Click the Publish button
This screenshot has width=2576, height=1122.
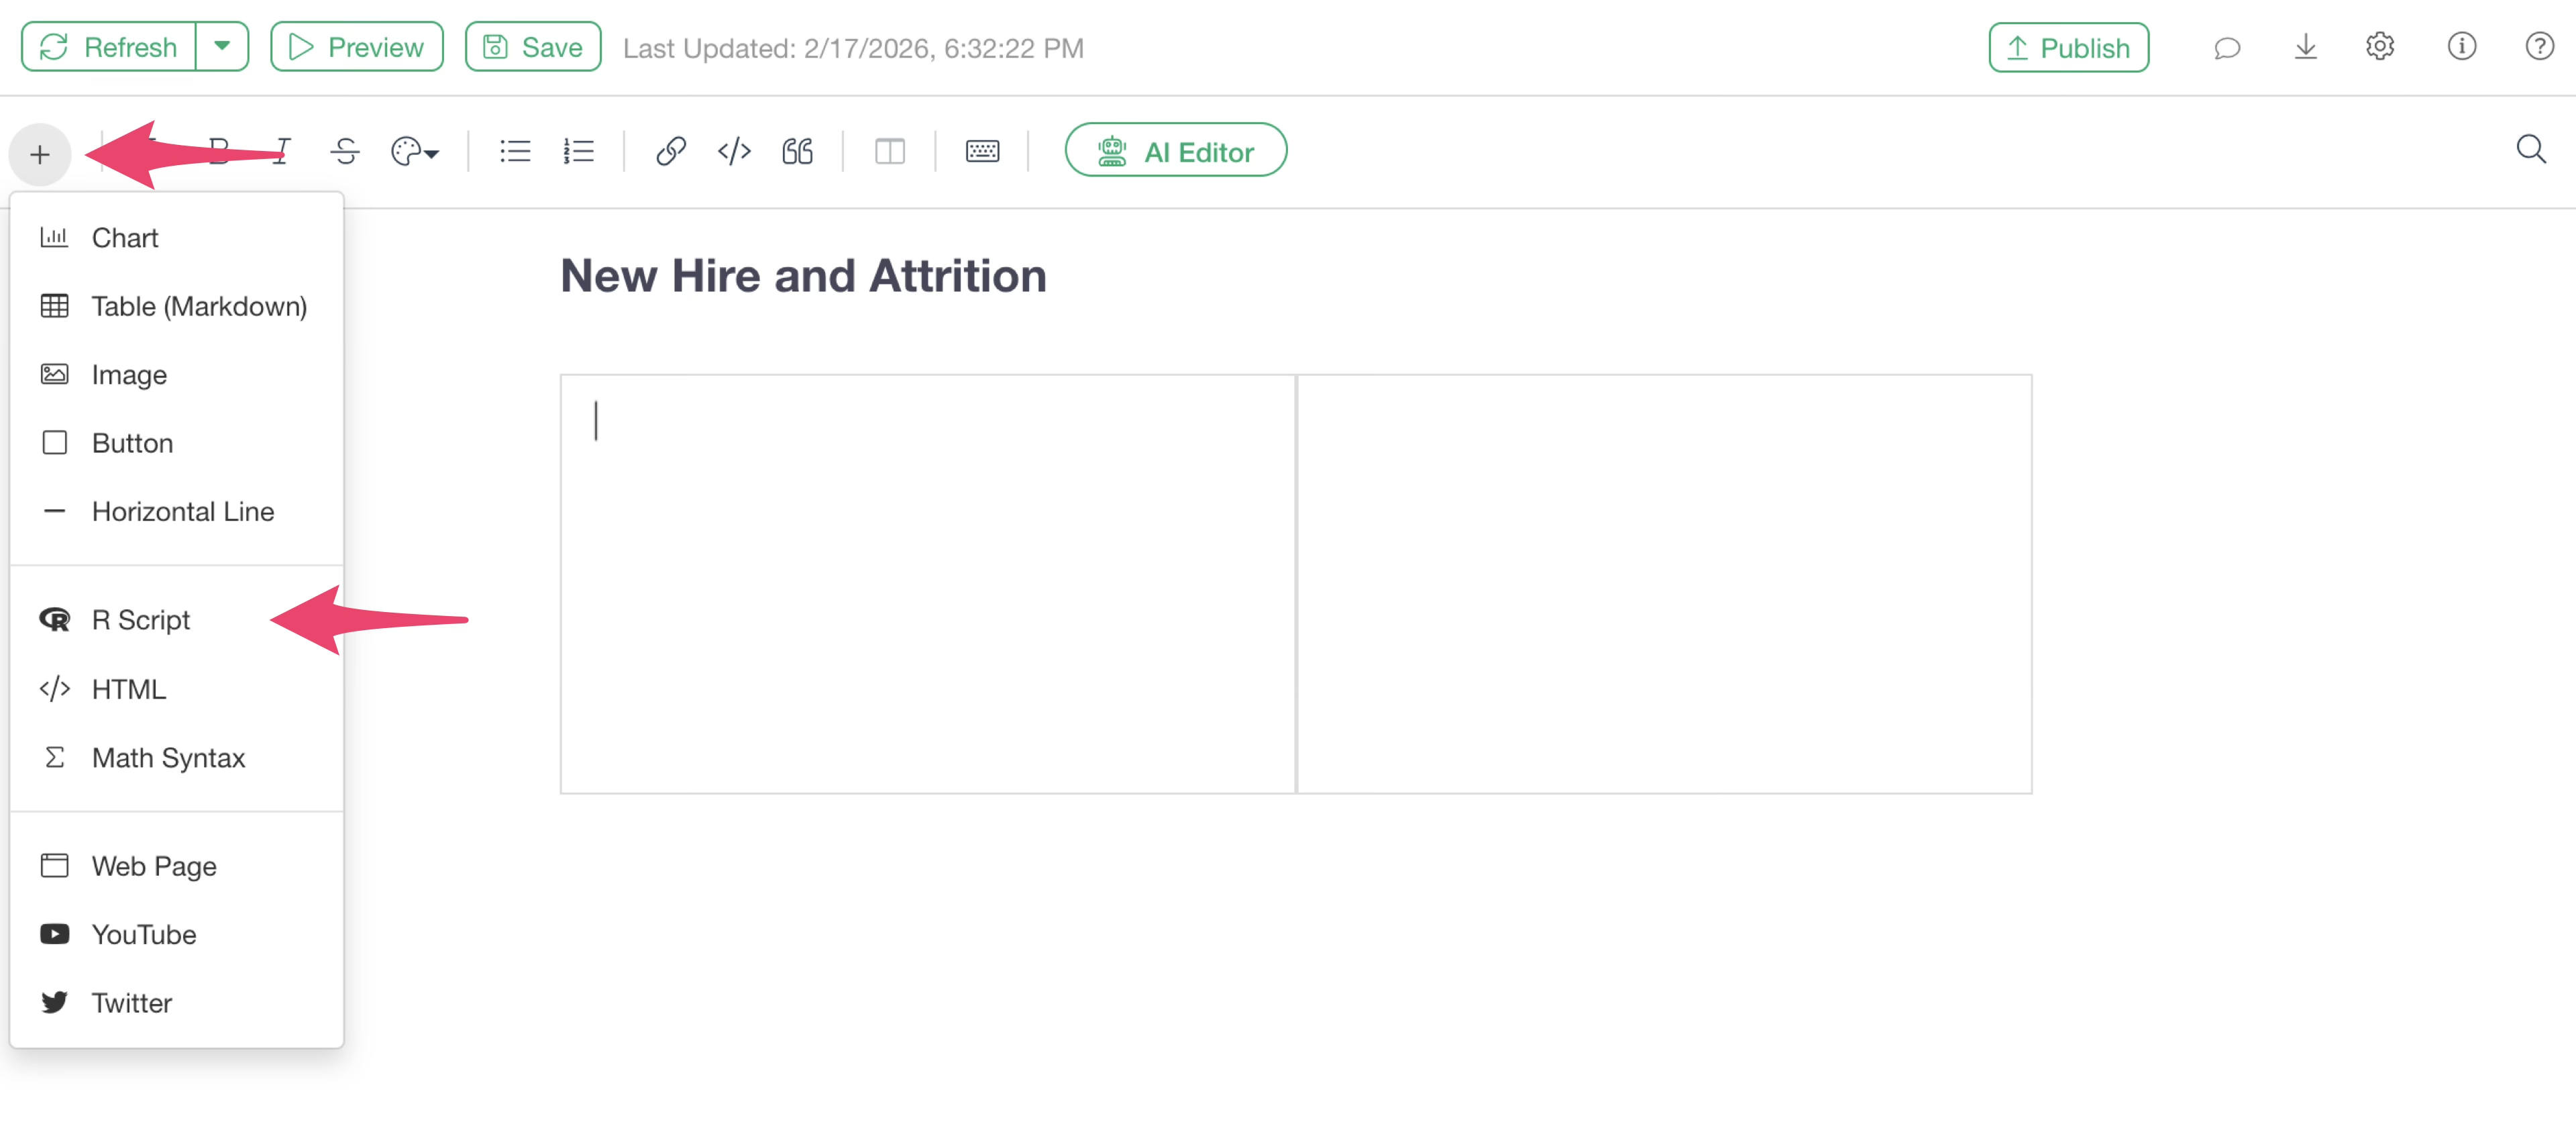point(2068,47)
